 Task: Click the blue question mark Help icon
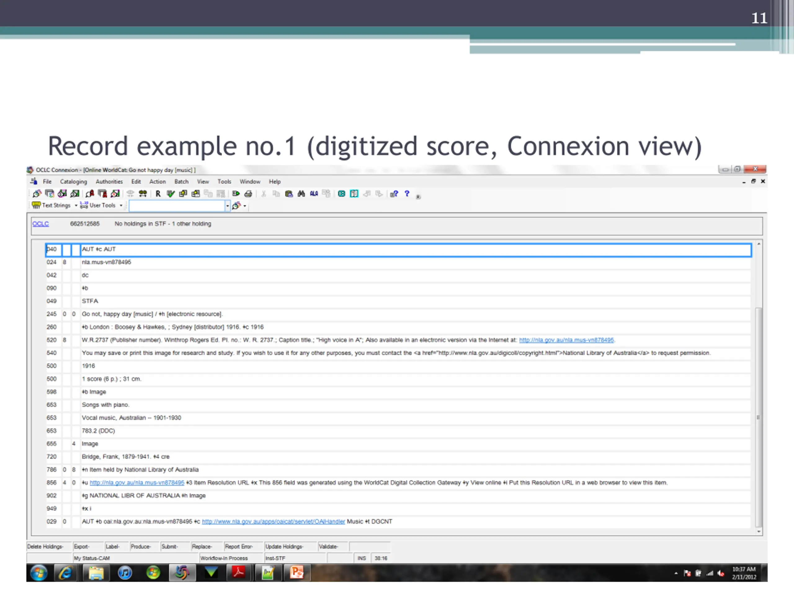[x=407, y=194]
